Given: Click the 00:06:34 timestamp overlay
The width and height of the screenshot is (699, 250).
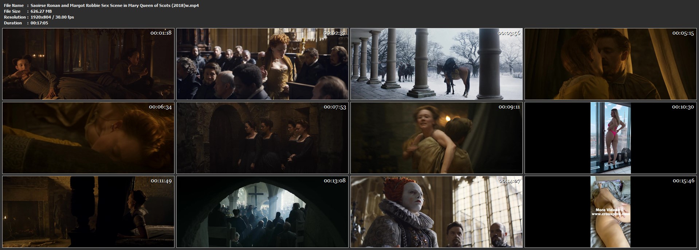Looking at the screenshot, I should click(161, 107).
